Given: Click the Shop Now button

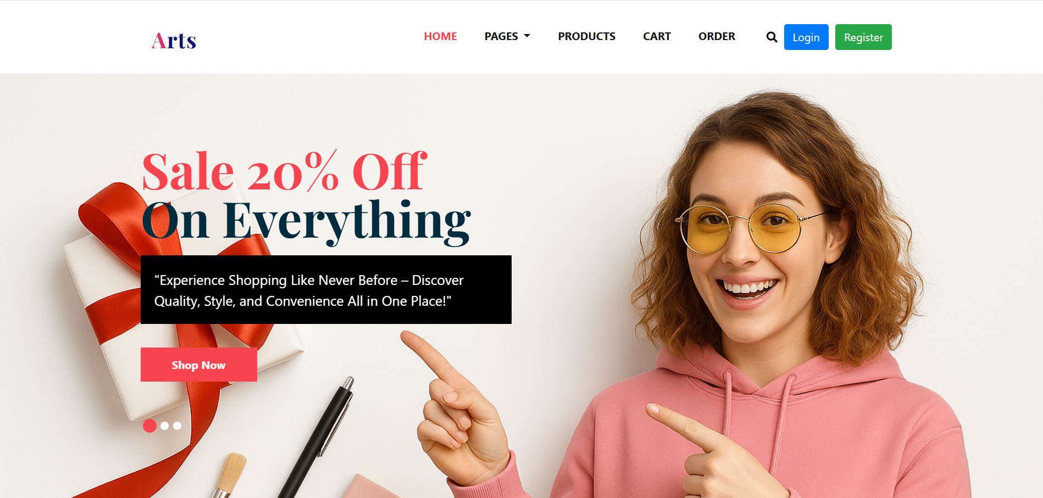Looking at the screenshot, I should click(199, 365).
